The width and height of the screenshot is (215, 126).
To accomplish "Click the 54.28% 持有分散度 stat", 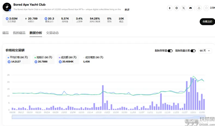I will tap(95, 20).
